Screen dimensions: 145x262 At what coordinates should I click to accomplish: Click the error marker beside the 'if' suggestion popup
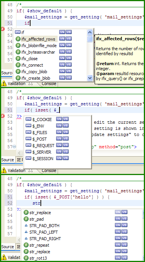[x=3, y=29]
